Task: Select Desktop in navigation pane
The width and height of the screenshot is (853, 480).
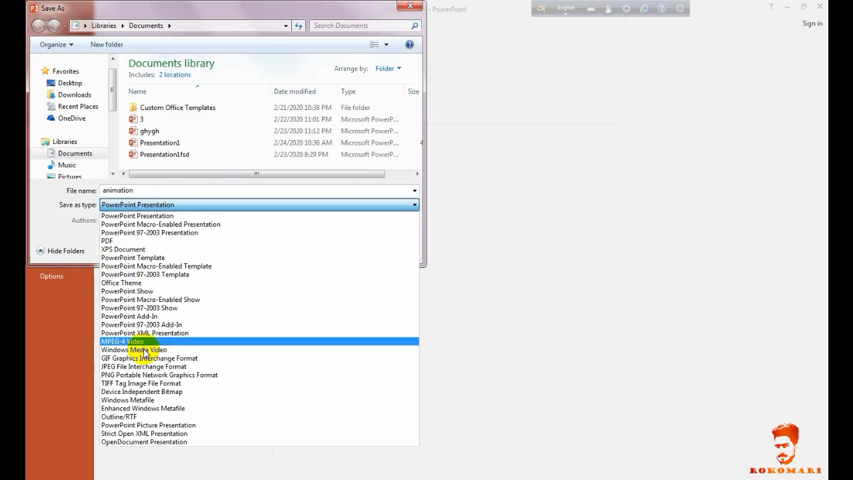Action: [70, 83]
